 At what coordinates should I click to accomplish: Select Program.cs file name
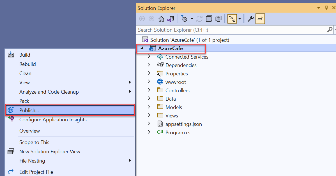pyautogui.click(x=178, y=133)
